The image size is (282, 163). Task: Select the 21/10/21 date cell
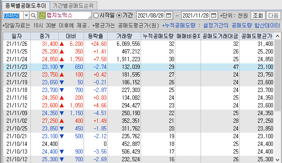[x=17, y=136]
